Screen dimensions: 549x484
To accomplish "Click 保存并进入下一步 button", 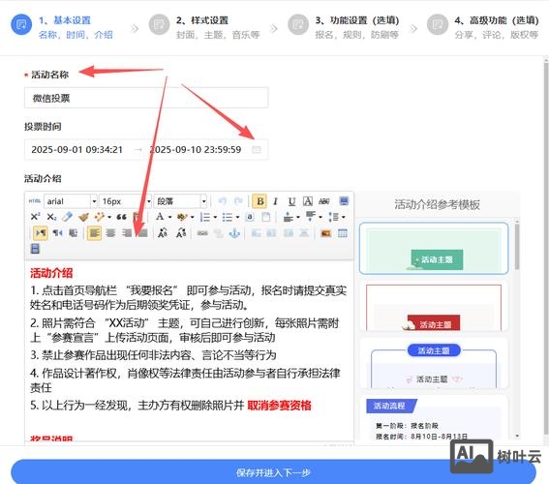I will 273,472.
